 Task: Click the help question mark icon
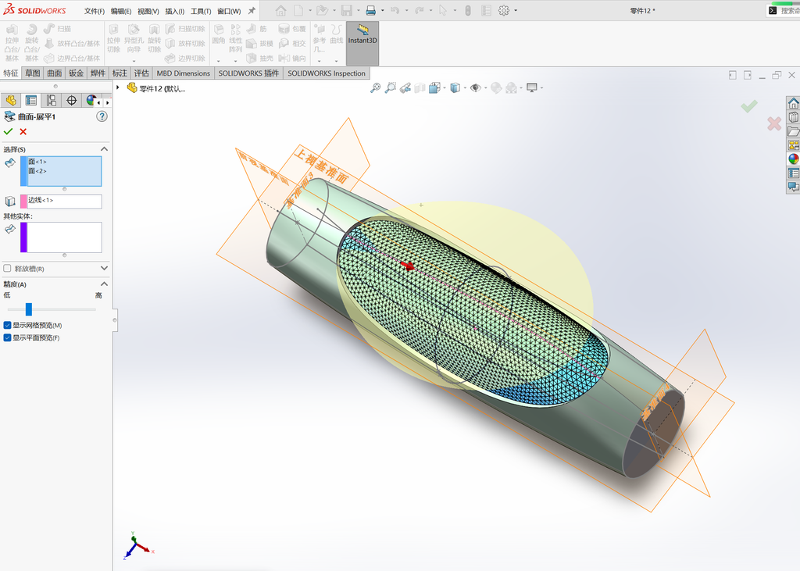point(102,116)
